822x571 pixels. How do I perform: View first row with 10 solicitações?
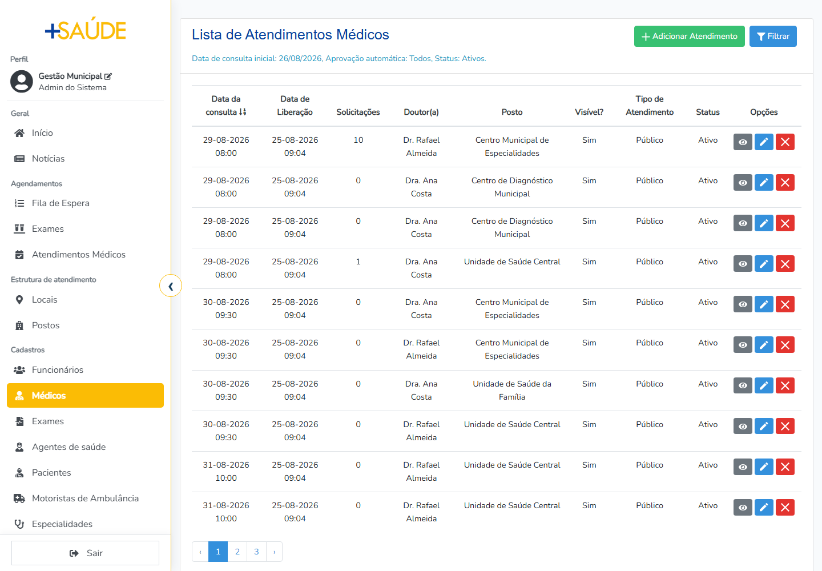point(743,142)
